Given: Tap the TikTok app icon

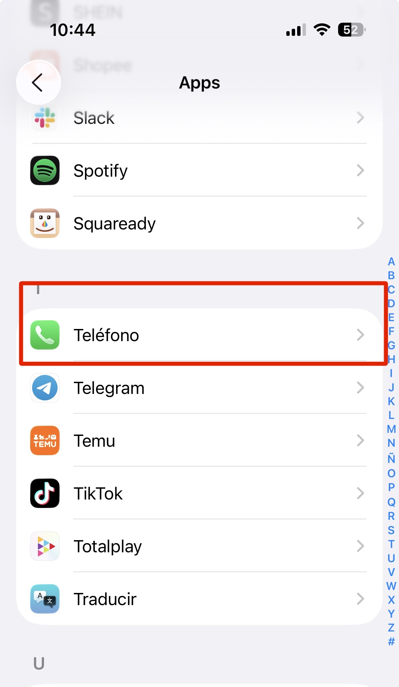Looking at the screenshot, I should tap(45, 493).
